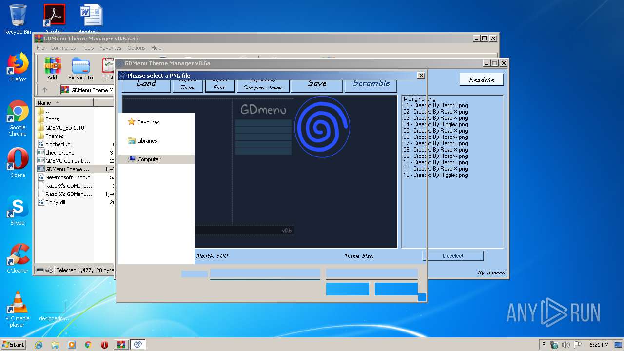
Task: Select '07 - Created By RazorX.png' theme
Action: pyautogui.click(x=435, y=143)
